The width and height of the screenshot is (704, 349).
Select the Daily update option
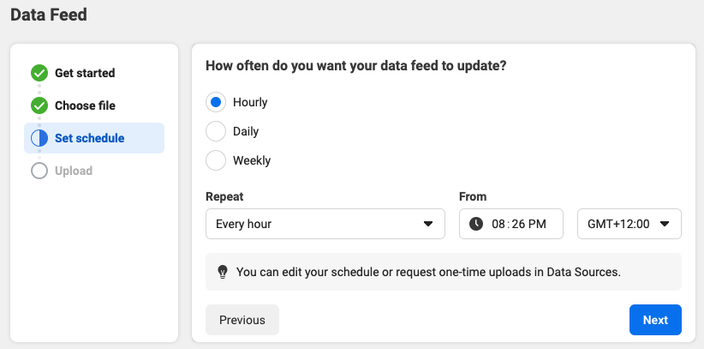pyautogui.click(x=216, y=131)
